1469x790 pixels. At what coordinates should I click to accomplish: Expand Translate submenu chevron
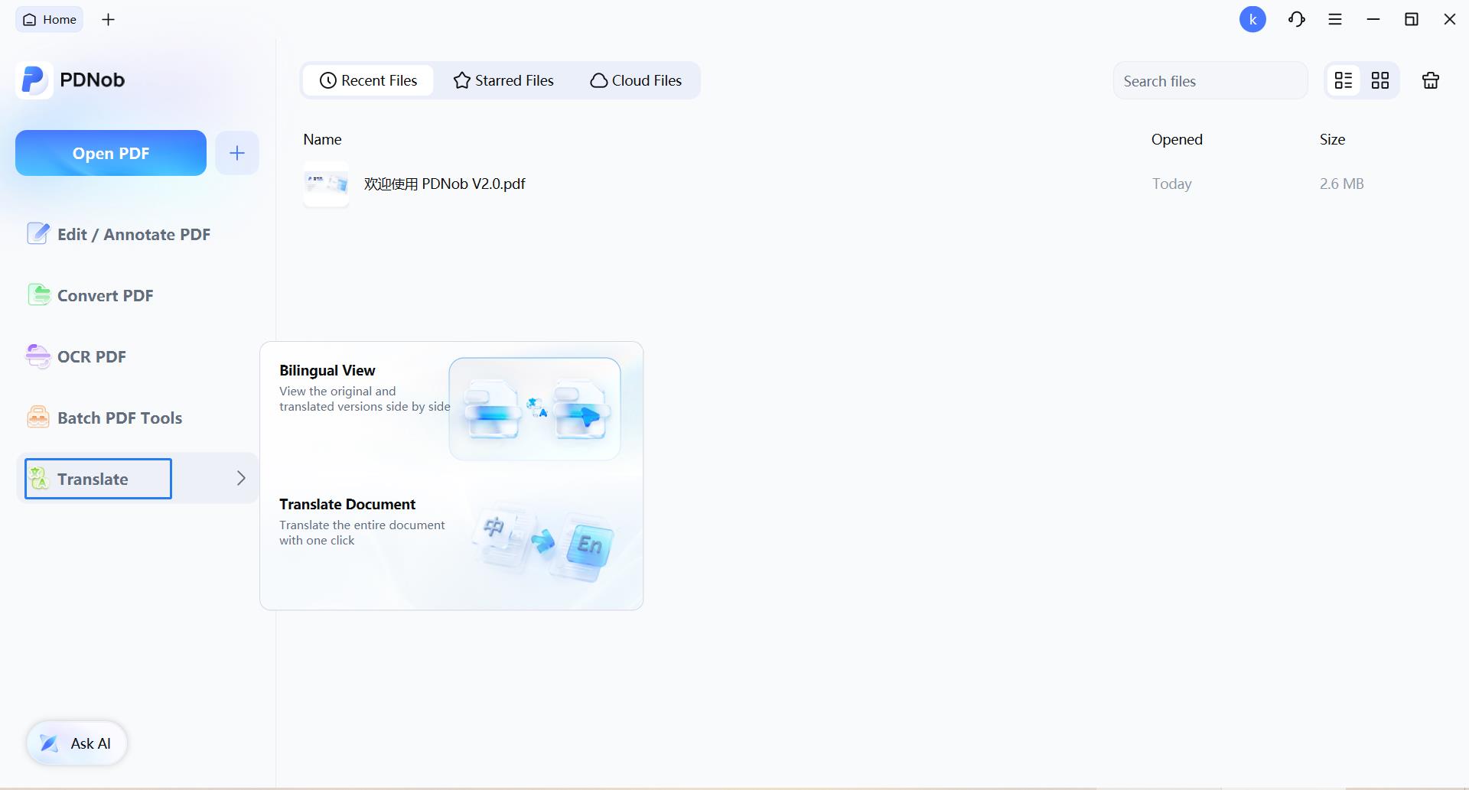(x=241, y=479)
